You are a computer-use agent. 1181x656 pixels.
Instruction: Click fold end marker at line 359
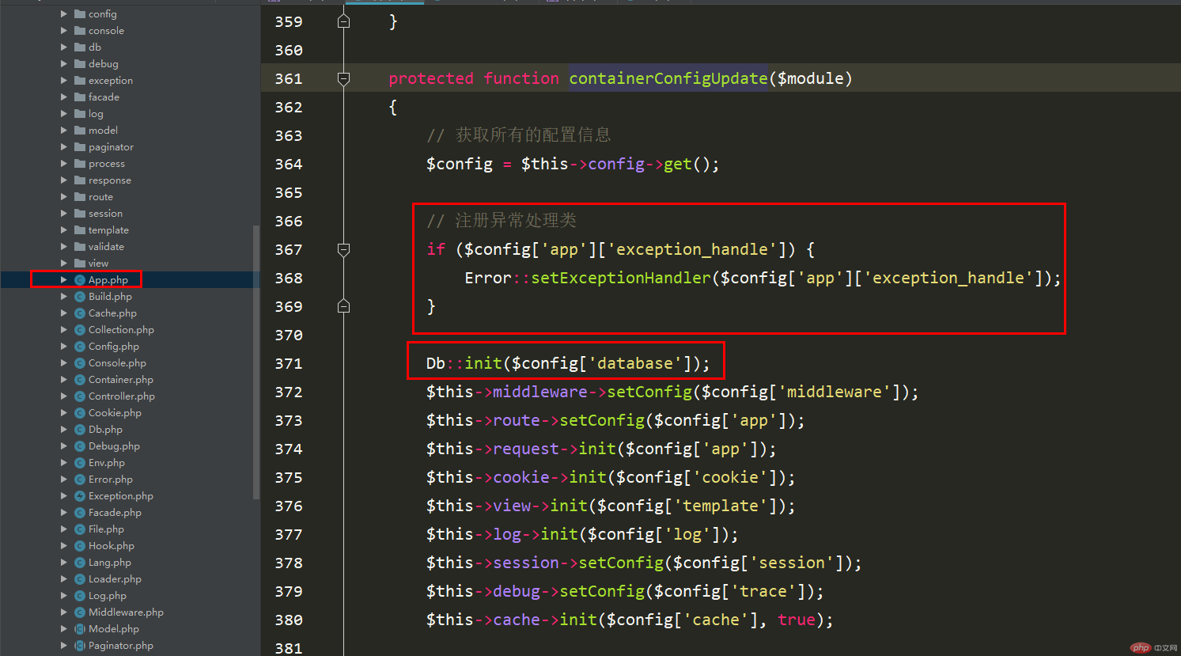point(343,21)
